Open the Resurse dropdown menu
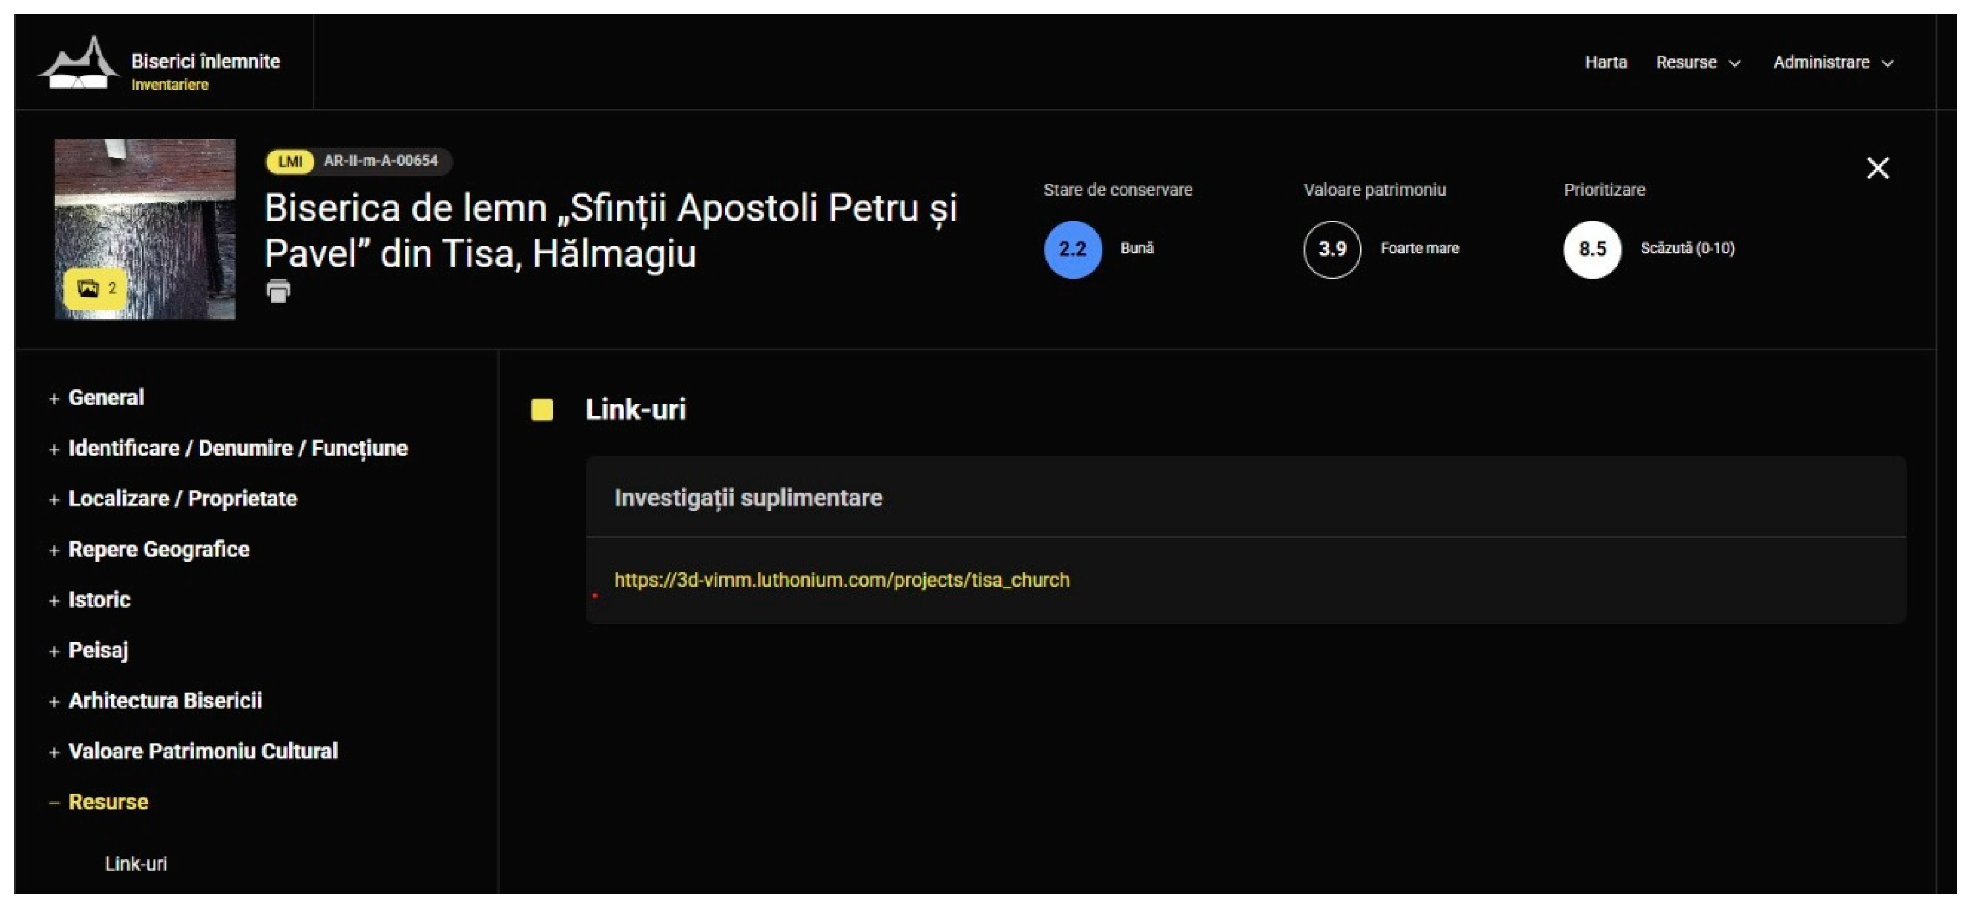Viewport: 1972px width, 908px height. click(x=1697, y=63)
